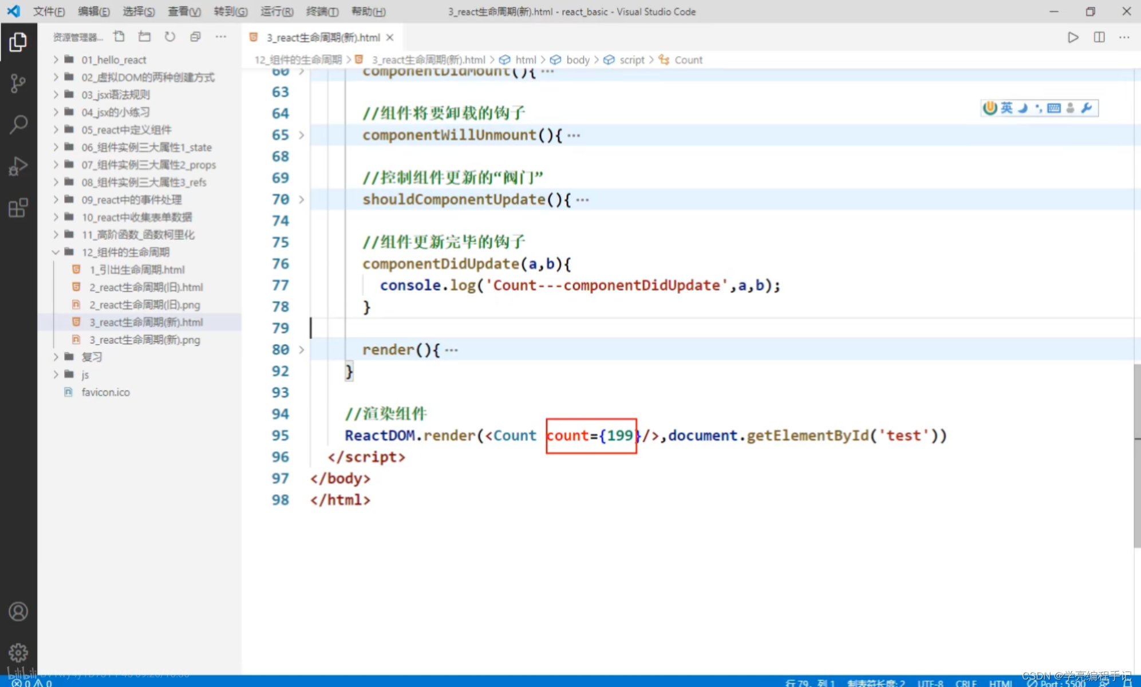The width and height of the screenshot is (1141, 687).
Task: Open IME soft keyboard icon
Action: (x=1053, y=108)
